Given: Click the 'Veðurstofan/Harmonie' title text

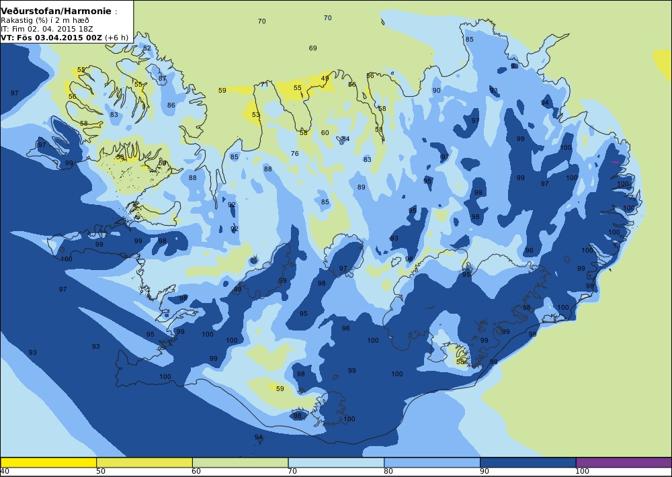Looking at the screenshot, I should point(56,11).
